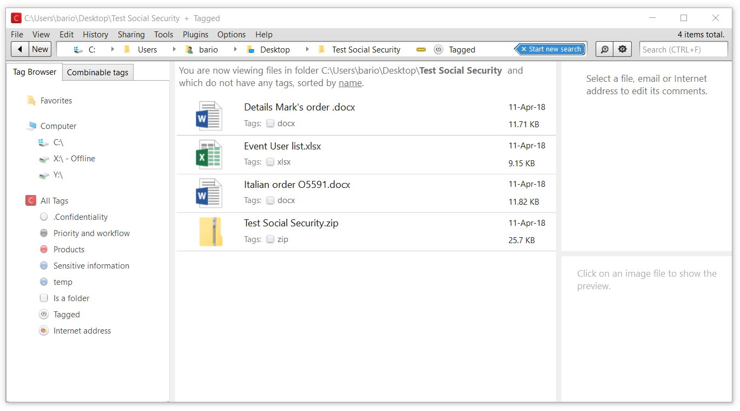Click the red Products tag icon

pos(44,250)
